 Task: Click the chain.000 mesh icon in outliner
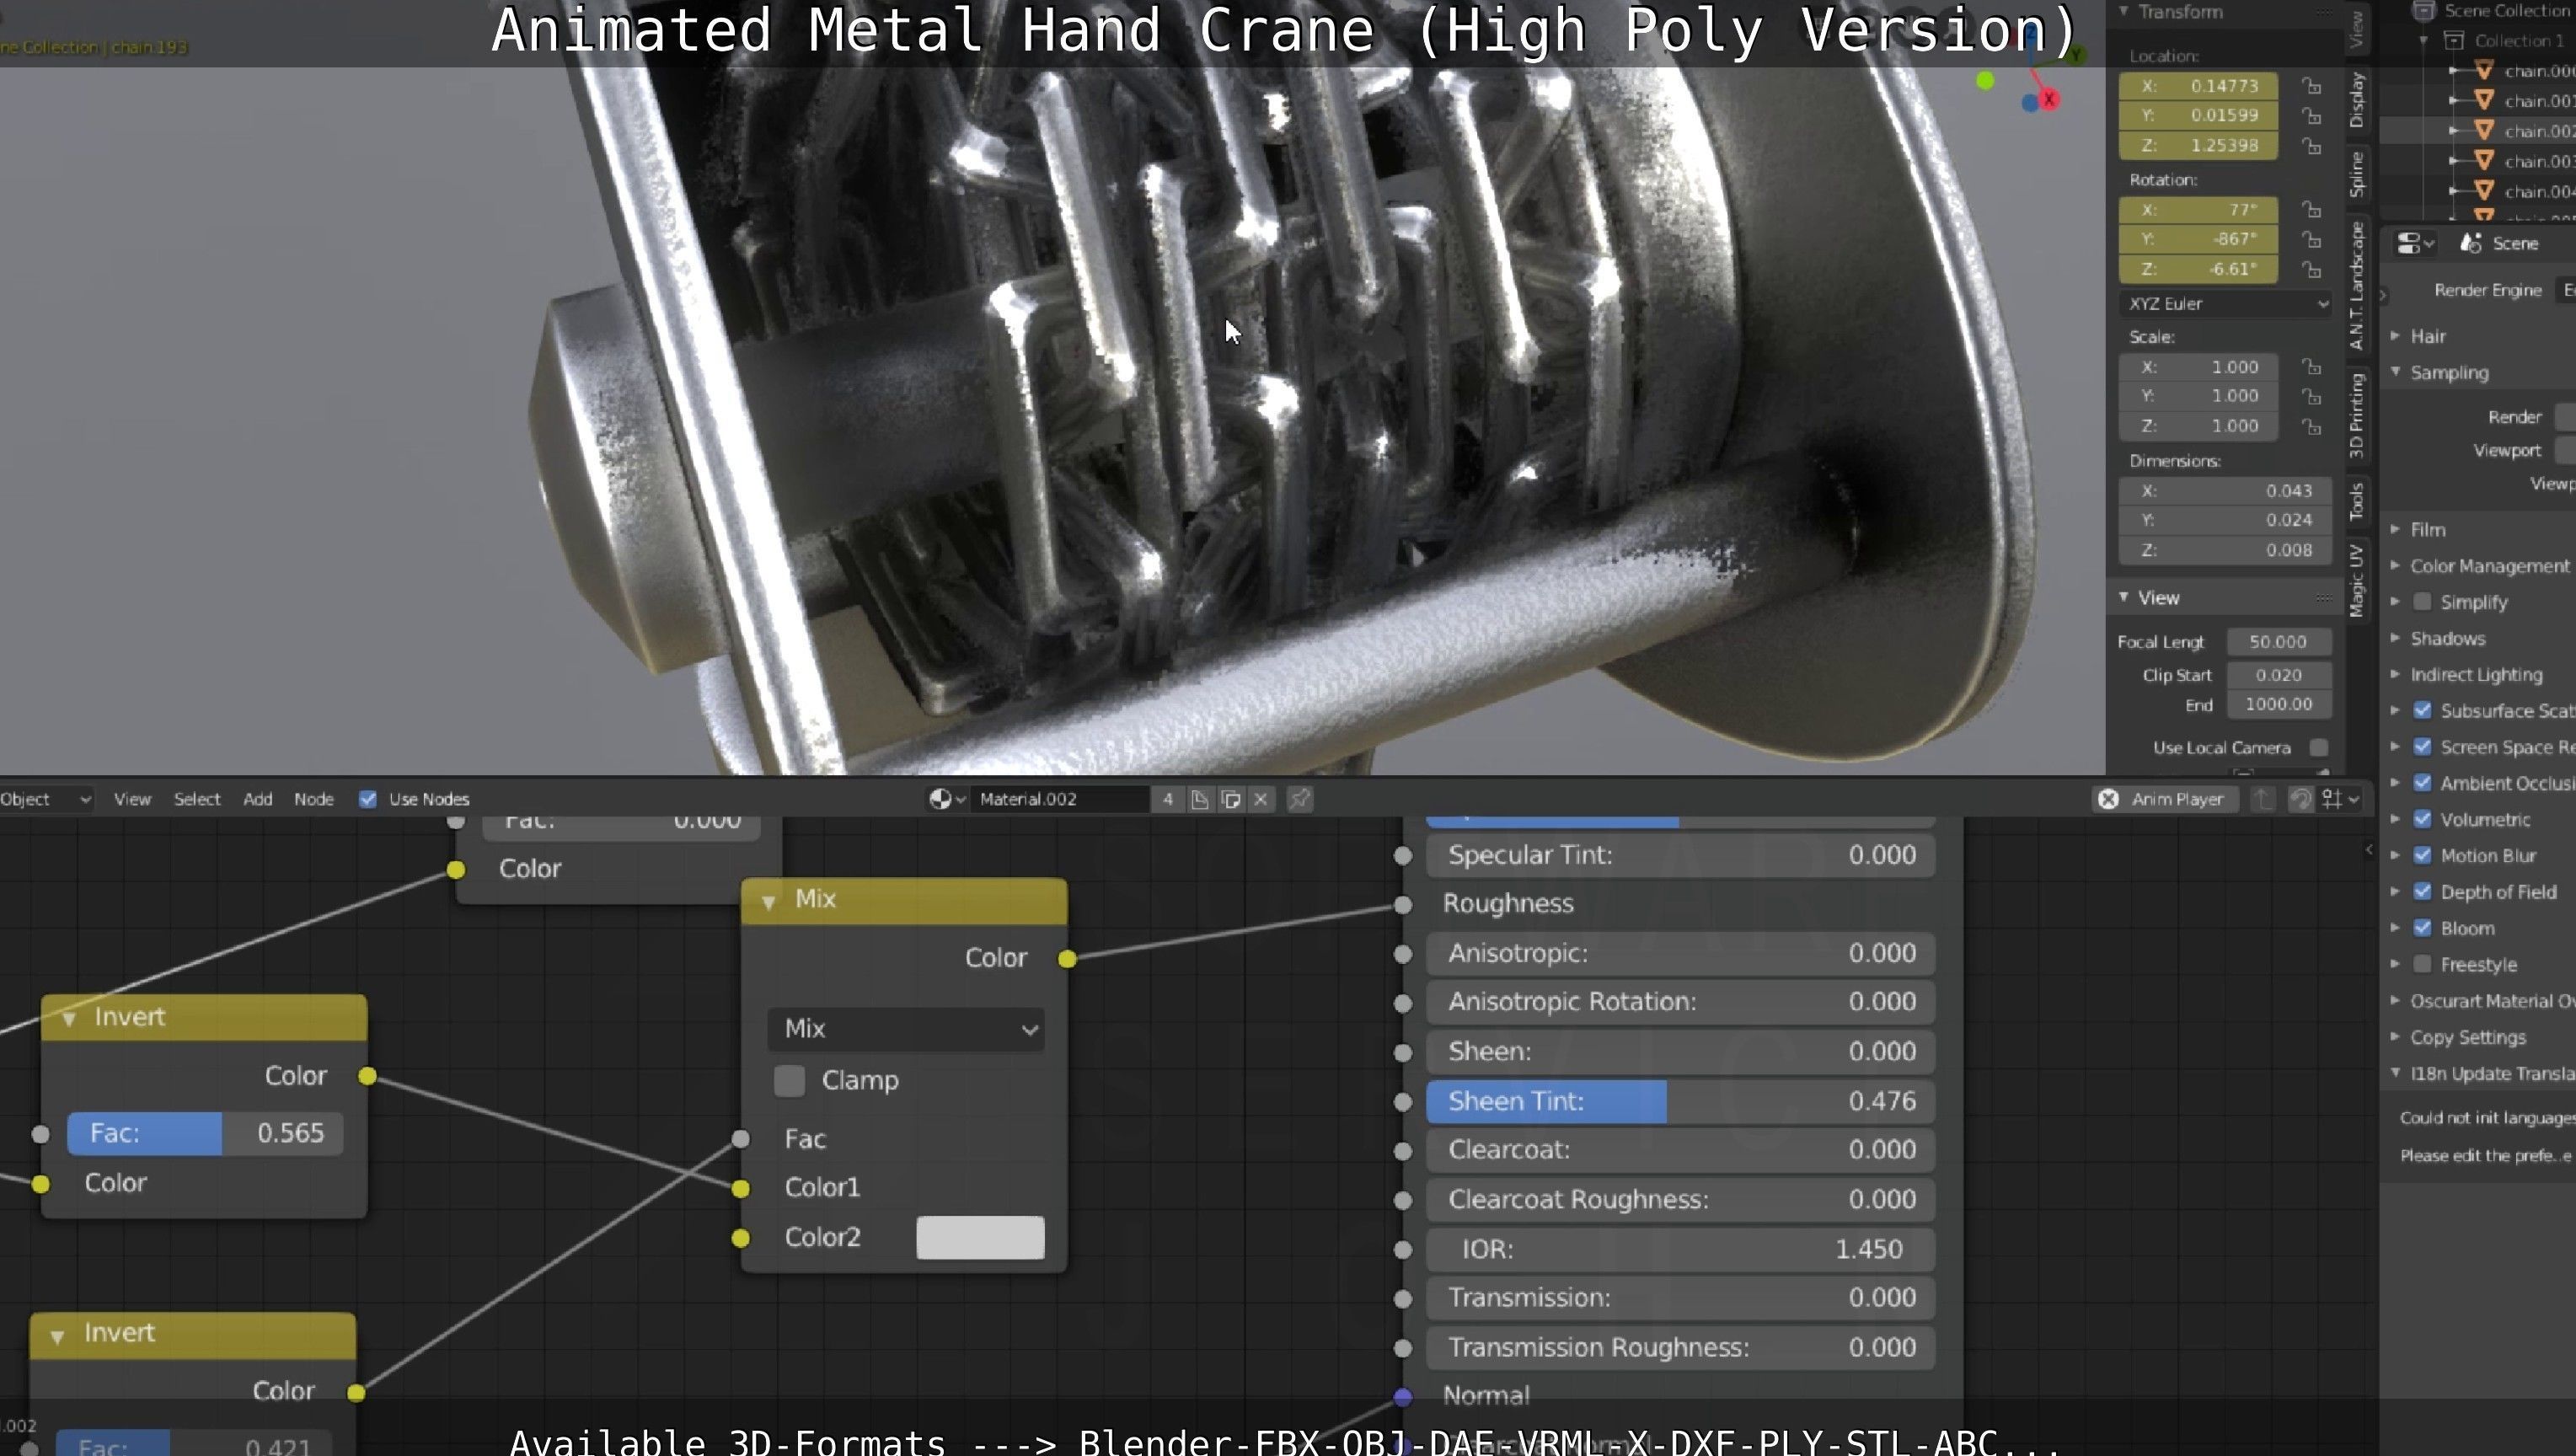click(x=2483, y=70)
